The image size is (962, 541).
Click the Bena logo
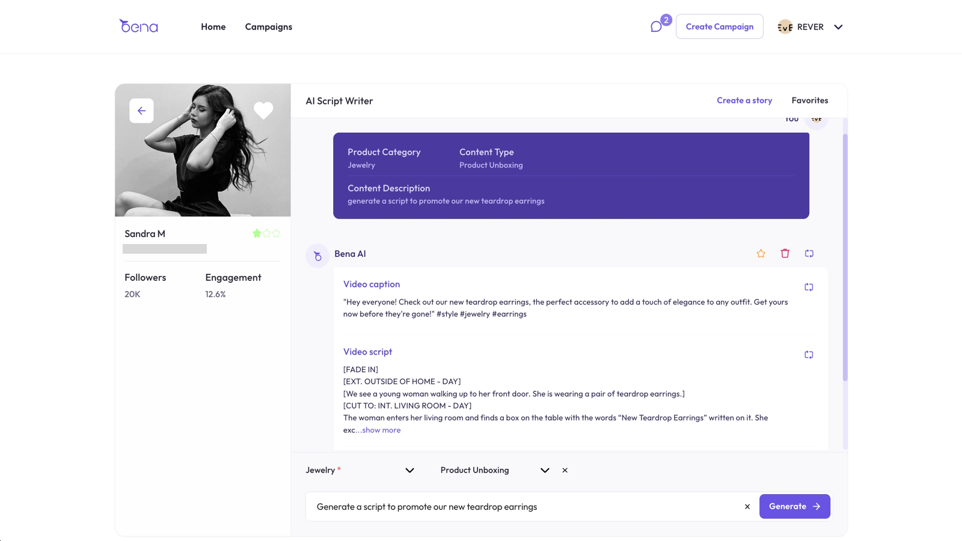pyautogui.click(x=138, y=26)
